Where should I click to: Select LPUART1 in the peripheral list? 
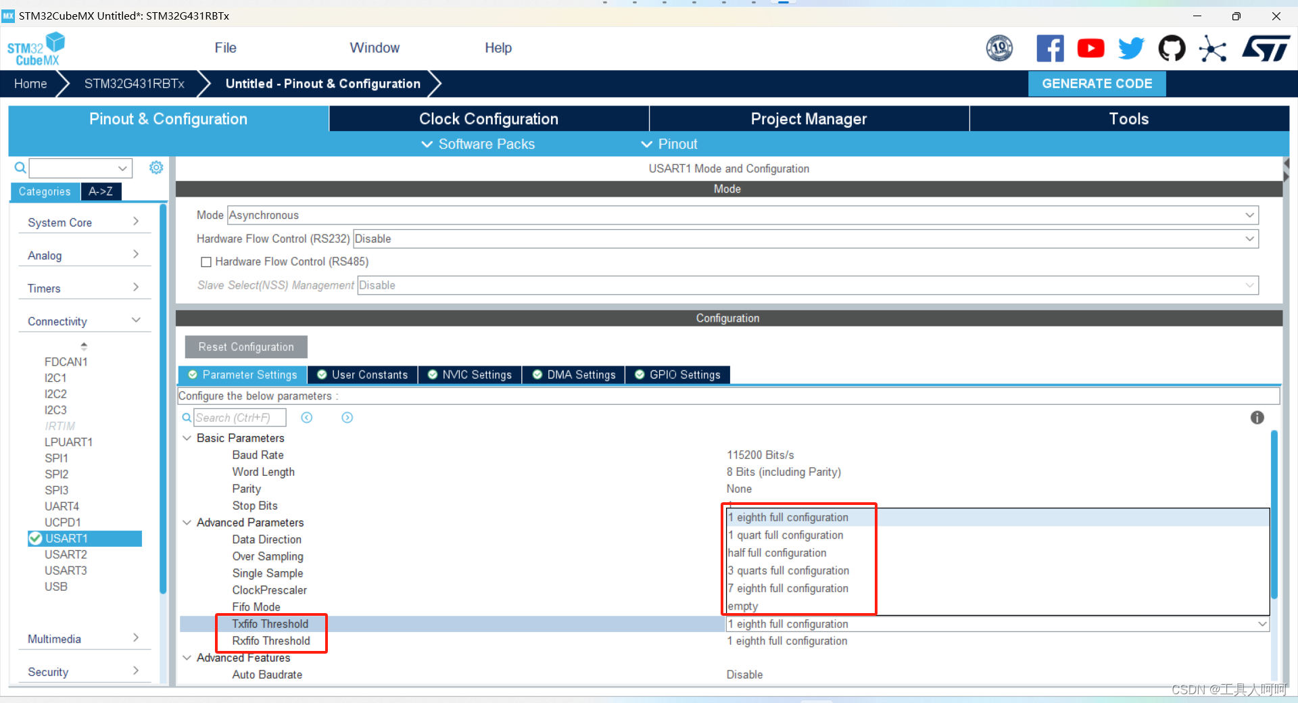68,442
